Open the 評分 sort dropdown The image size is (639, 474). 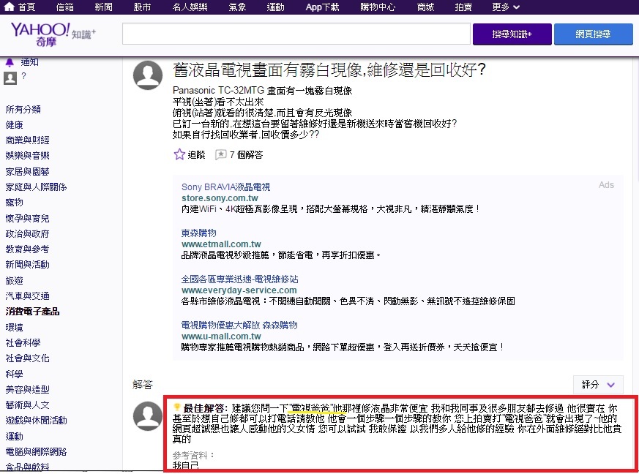598,385
